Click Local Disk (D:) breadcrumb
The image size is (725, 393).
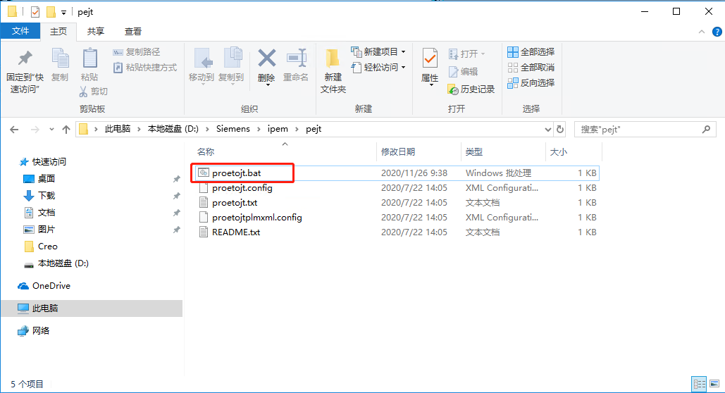(173, 129)
